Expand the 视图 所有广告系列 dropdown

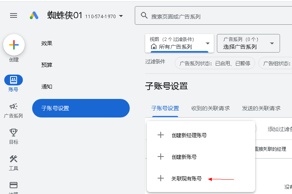click(x=179, y=43)
